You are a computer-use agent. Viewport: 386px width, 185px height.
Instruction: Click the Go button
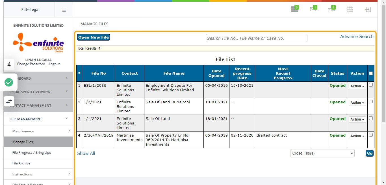369,153
